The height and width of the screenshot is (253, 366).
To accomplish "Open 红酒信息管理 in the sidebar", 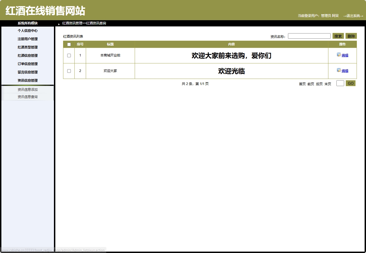I will pyautogui.click(x=28, y=55).
